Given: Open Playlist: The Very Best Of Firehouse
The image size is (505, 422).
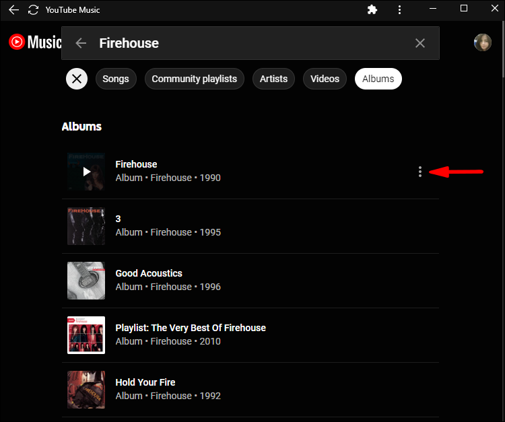Looking at the screenshot, I should tap(191, 328).
